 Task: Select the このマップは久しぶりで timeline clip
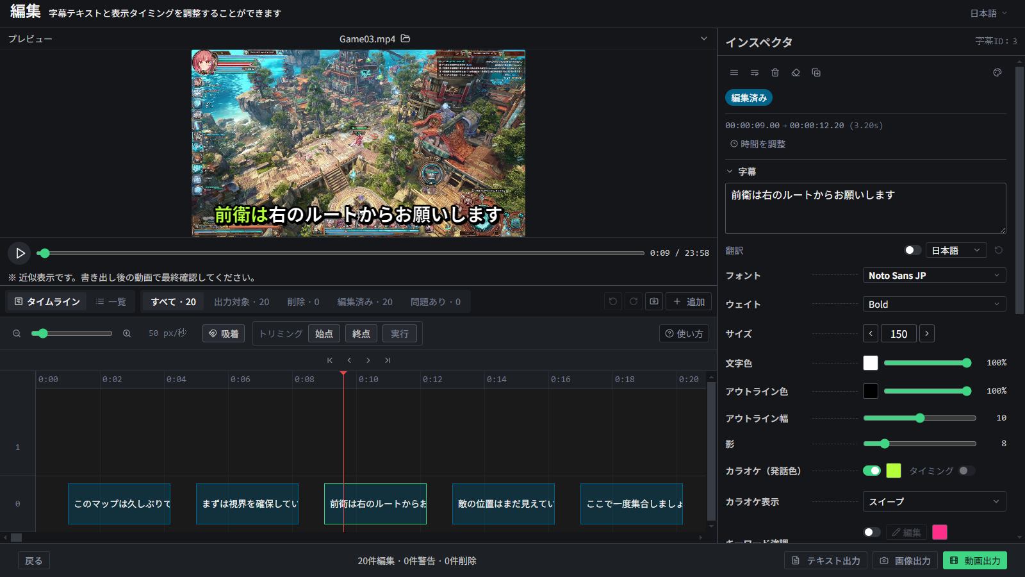pyautogui.click(x=119, y=504)
